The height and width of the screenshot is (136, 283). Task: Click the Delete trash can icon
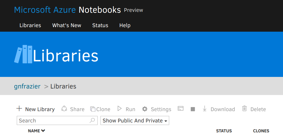tap(244, 109)
